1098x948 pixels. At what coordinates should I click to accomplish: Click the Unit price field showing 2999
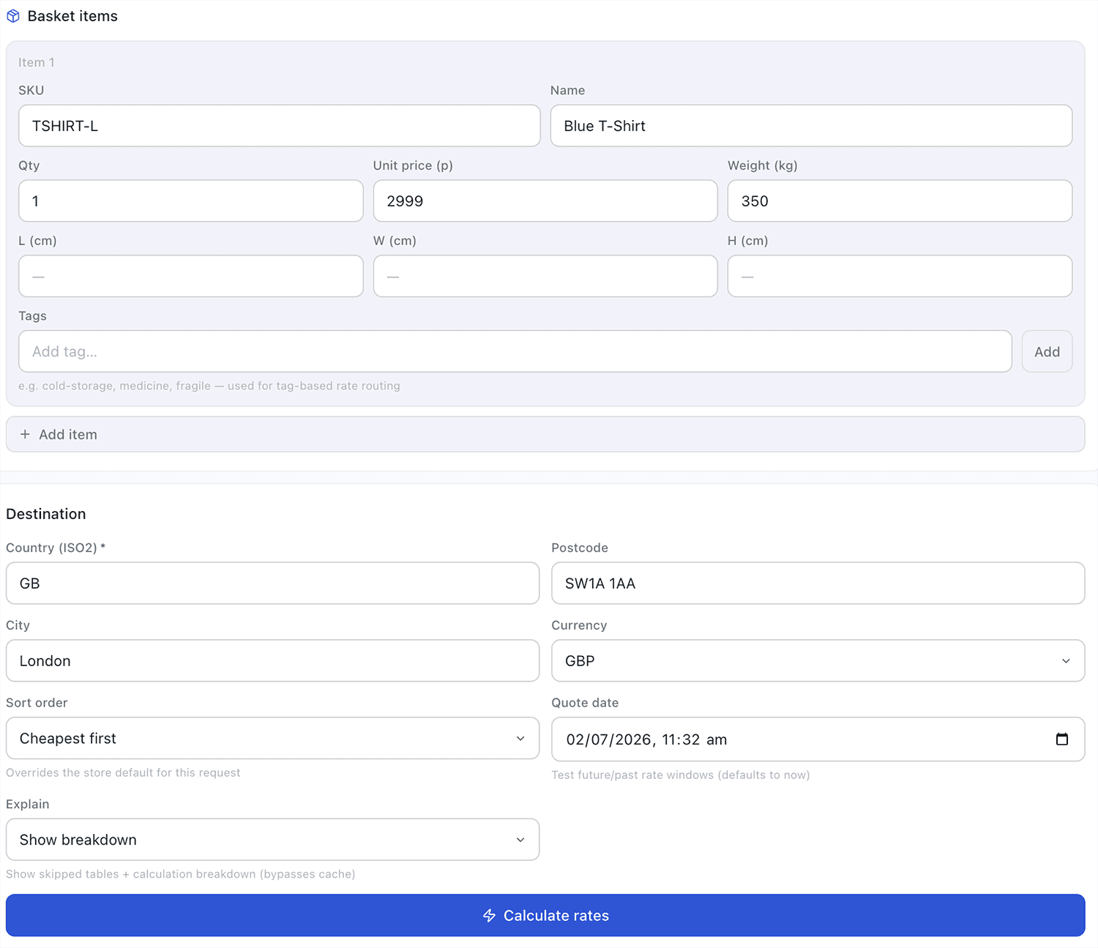pos(545,201)
